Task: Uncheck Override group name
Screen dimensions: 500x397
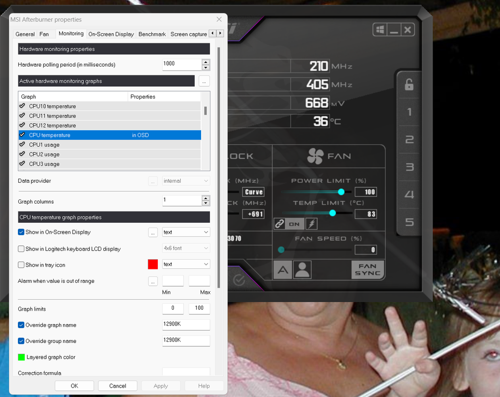Action: coord(21,341)
